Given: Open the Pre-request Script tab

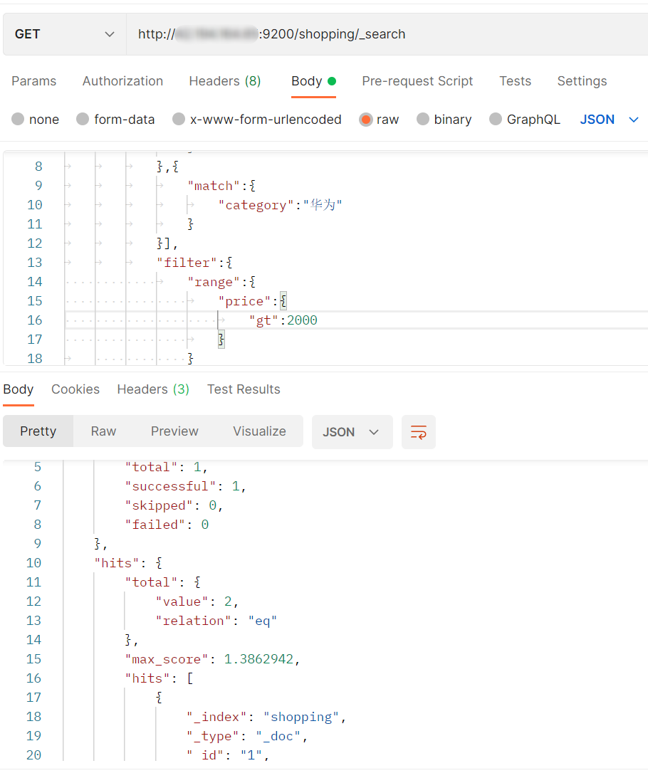Looking at the screenshot, I should 417,81.
